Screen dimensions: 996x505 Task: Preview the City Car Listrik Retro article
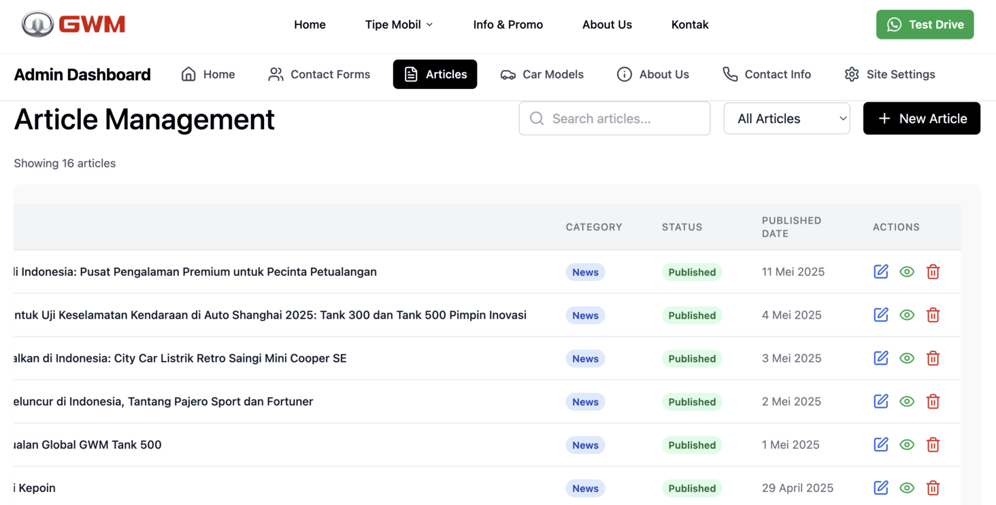pyautogui.click(x=906, y=358)
